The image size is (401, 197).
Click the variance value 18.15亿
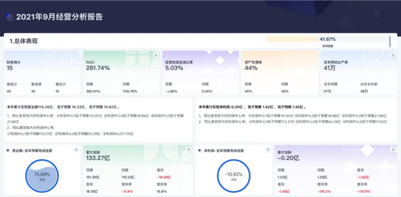92,191
